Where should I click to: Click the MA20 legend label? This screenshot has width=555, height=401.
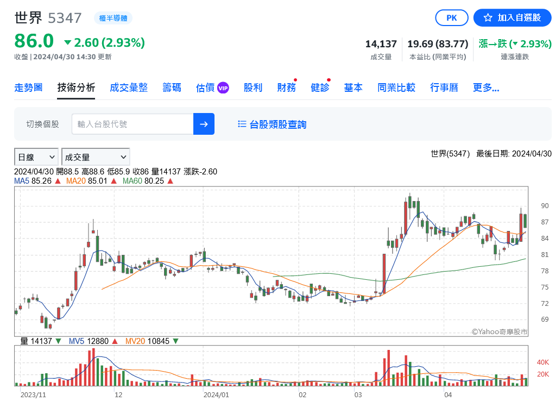pos(75,181)
